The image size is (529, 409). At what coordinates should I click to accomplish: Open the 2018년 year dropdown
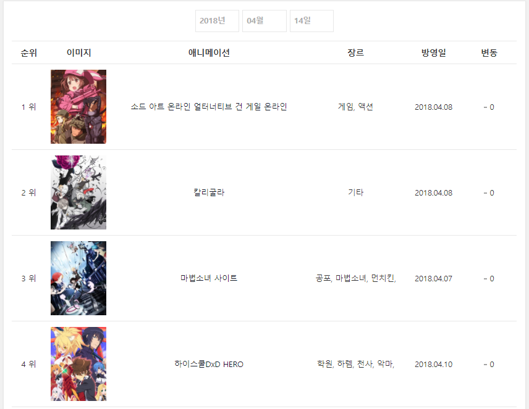[x=217, y=21]
